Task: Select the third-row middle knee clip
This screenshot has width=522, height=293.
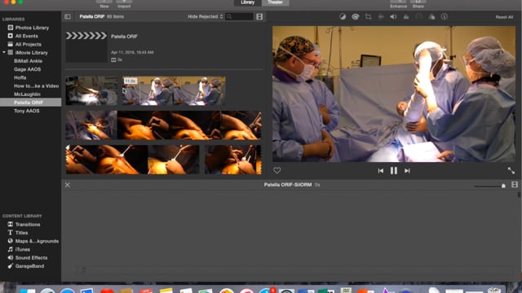Action: (174, 160)
